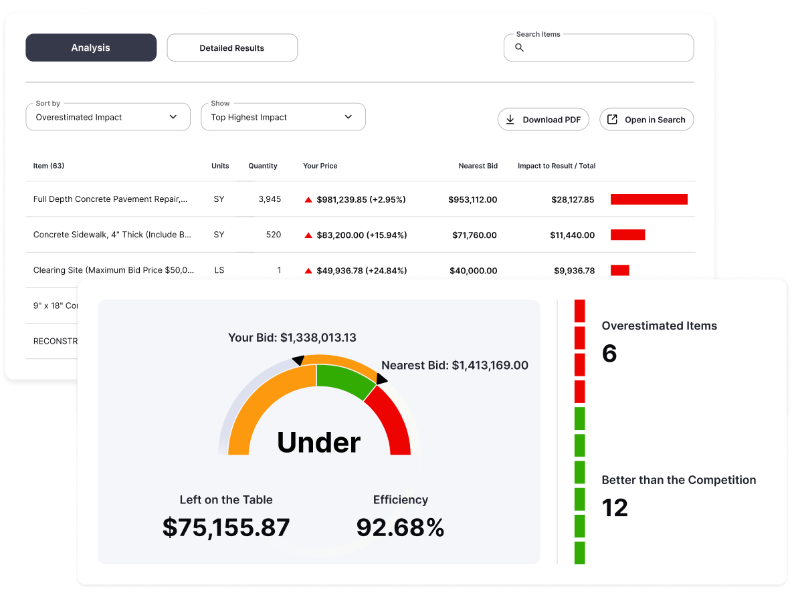This screenshot has width=792, height=599.
Task: Click the Nearest Bid black gauge marker
Action: coord(381,380)
